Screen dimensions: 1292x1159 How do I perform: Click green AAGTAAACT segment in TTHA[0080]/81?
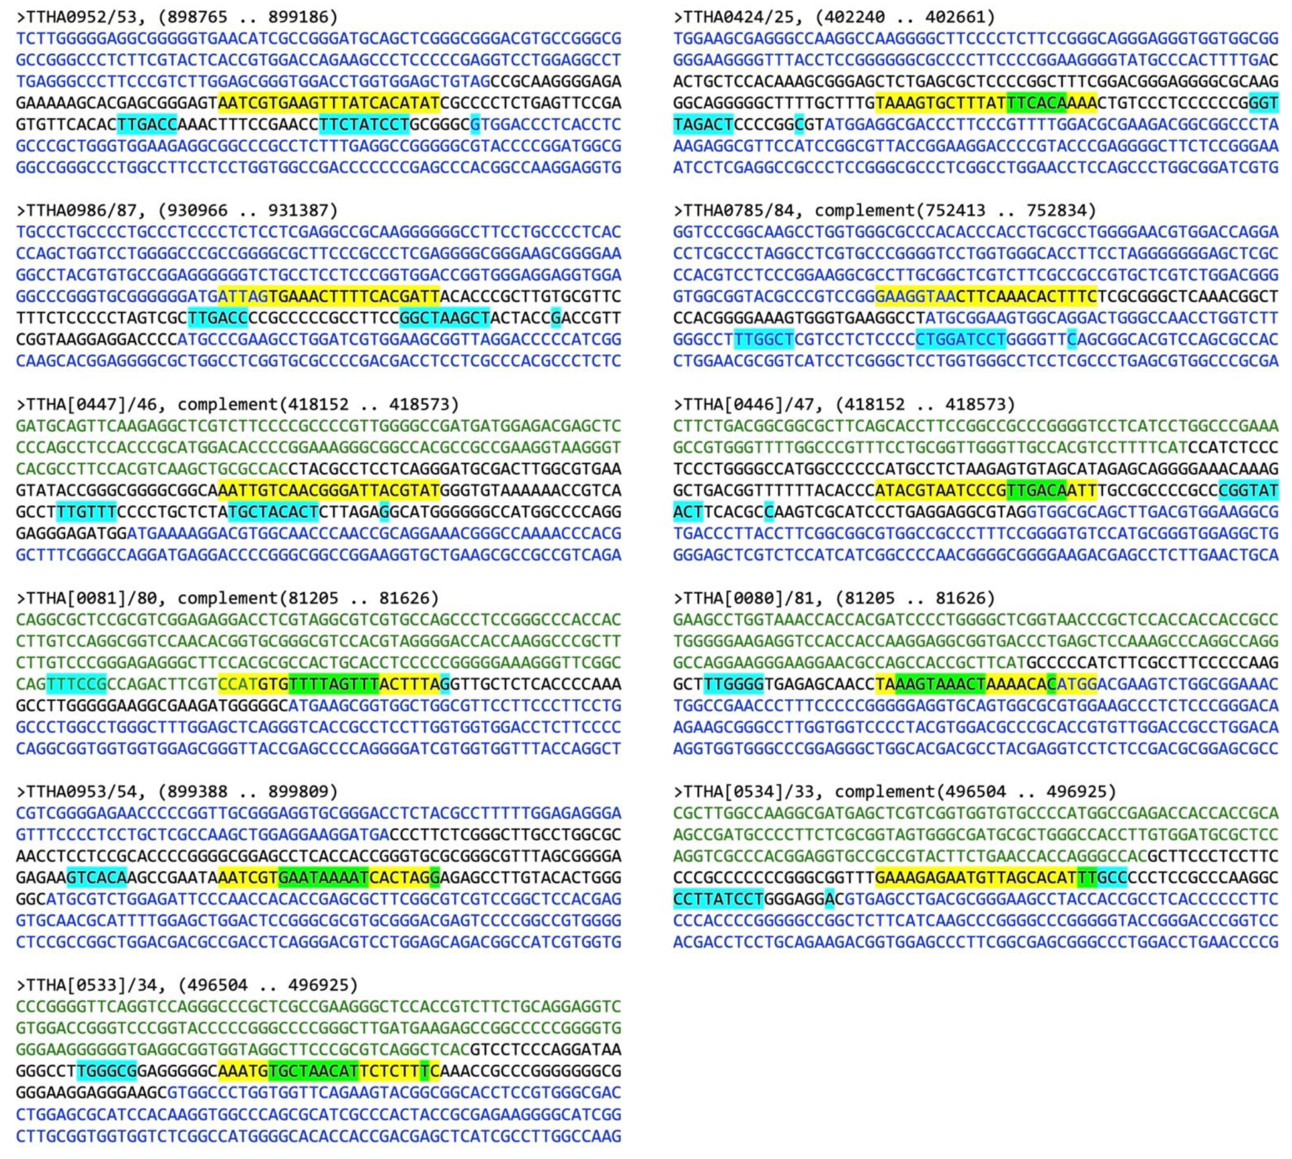tap(939, 685)
